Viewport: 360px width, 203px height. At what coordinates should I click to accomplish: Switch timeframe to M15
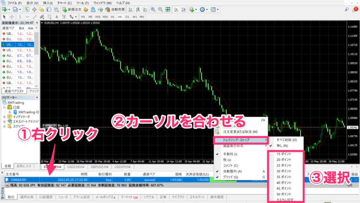point(98,17)
